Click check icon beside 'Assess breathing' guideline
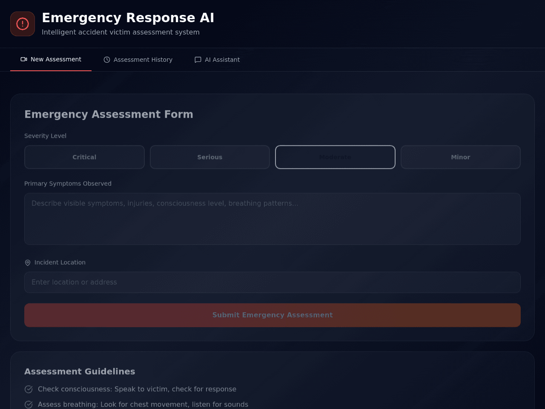Screen dimensions: 545x409 coord(29,404)
